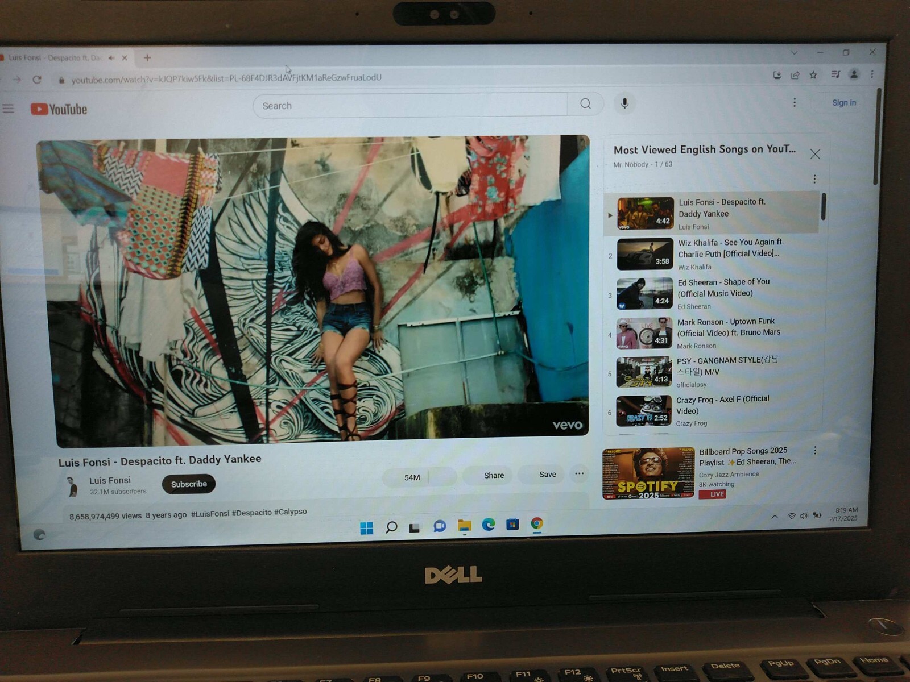Click inside the YouTube Search field
Image resolution: width=910 pixels, height=682 pixels.
click(410, 105)
